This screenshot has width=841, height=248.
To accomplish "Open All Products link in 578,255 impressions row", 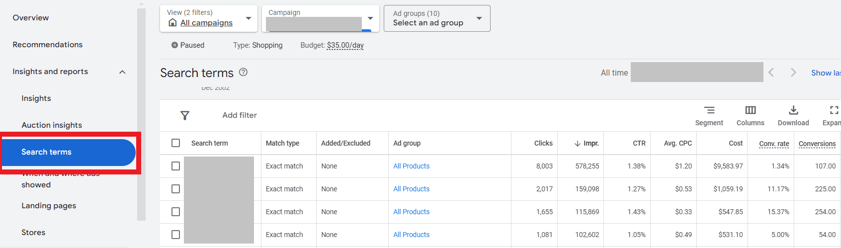I will (x=412, y=166).
